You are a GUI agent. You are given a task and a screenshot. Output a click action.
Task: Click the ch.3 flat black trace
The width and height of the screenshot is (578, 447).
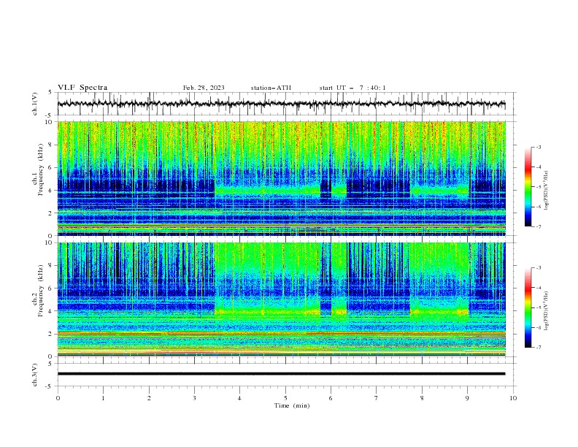[x=282, y=374]
